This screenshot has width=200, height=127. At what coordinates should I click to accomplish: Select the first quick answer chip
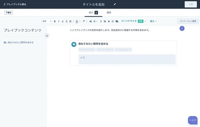(87, 50)
